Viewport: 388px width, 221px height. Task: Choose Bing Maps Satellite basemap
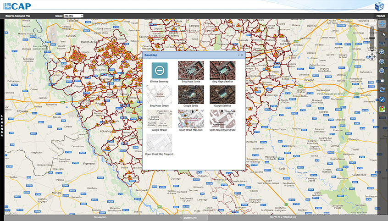(222, 71)
